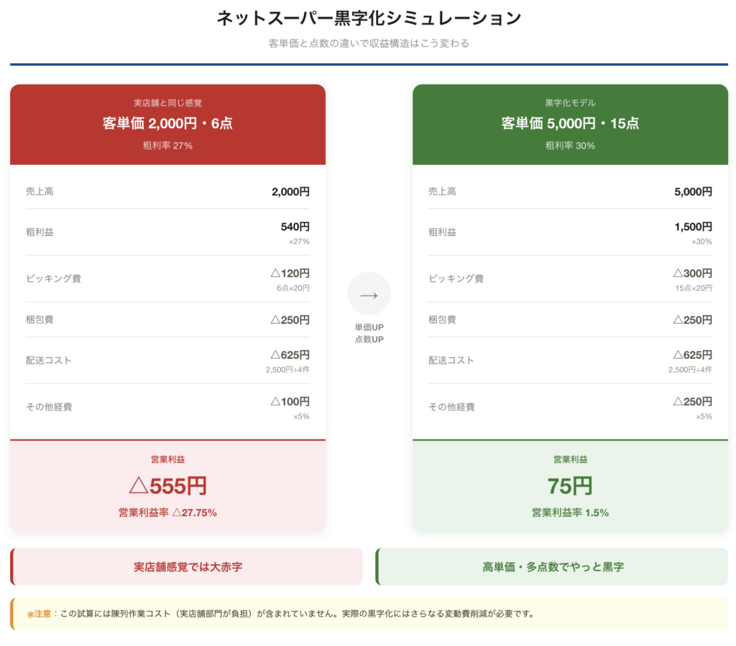Click the 高単価・多点数でやっと黒字 banner
The height and width of the screenshot is (646, 736).
tap(554, 566)
